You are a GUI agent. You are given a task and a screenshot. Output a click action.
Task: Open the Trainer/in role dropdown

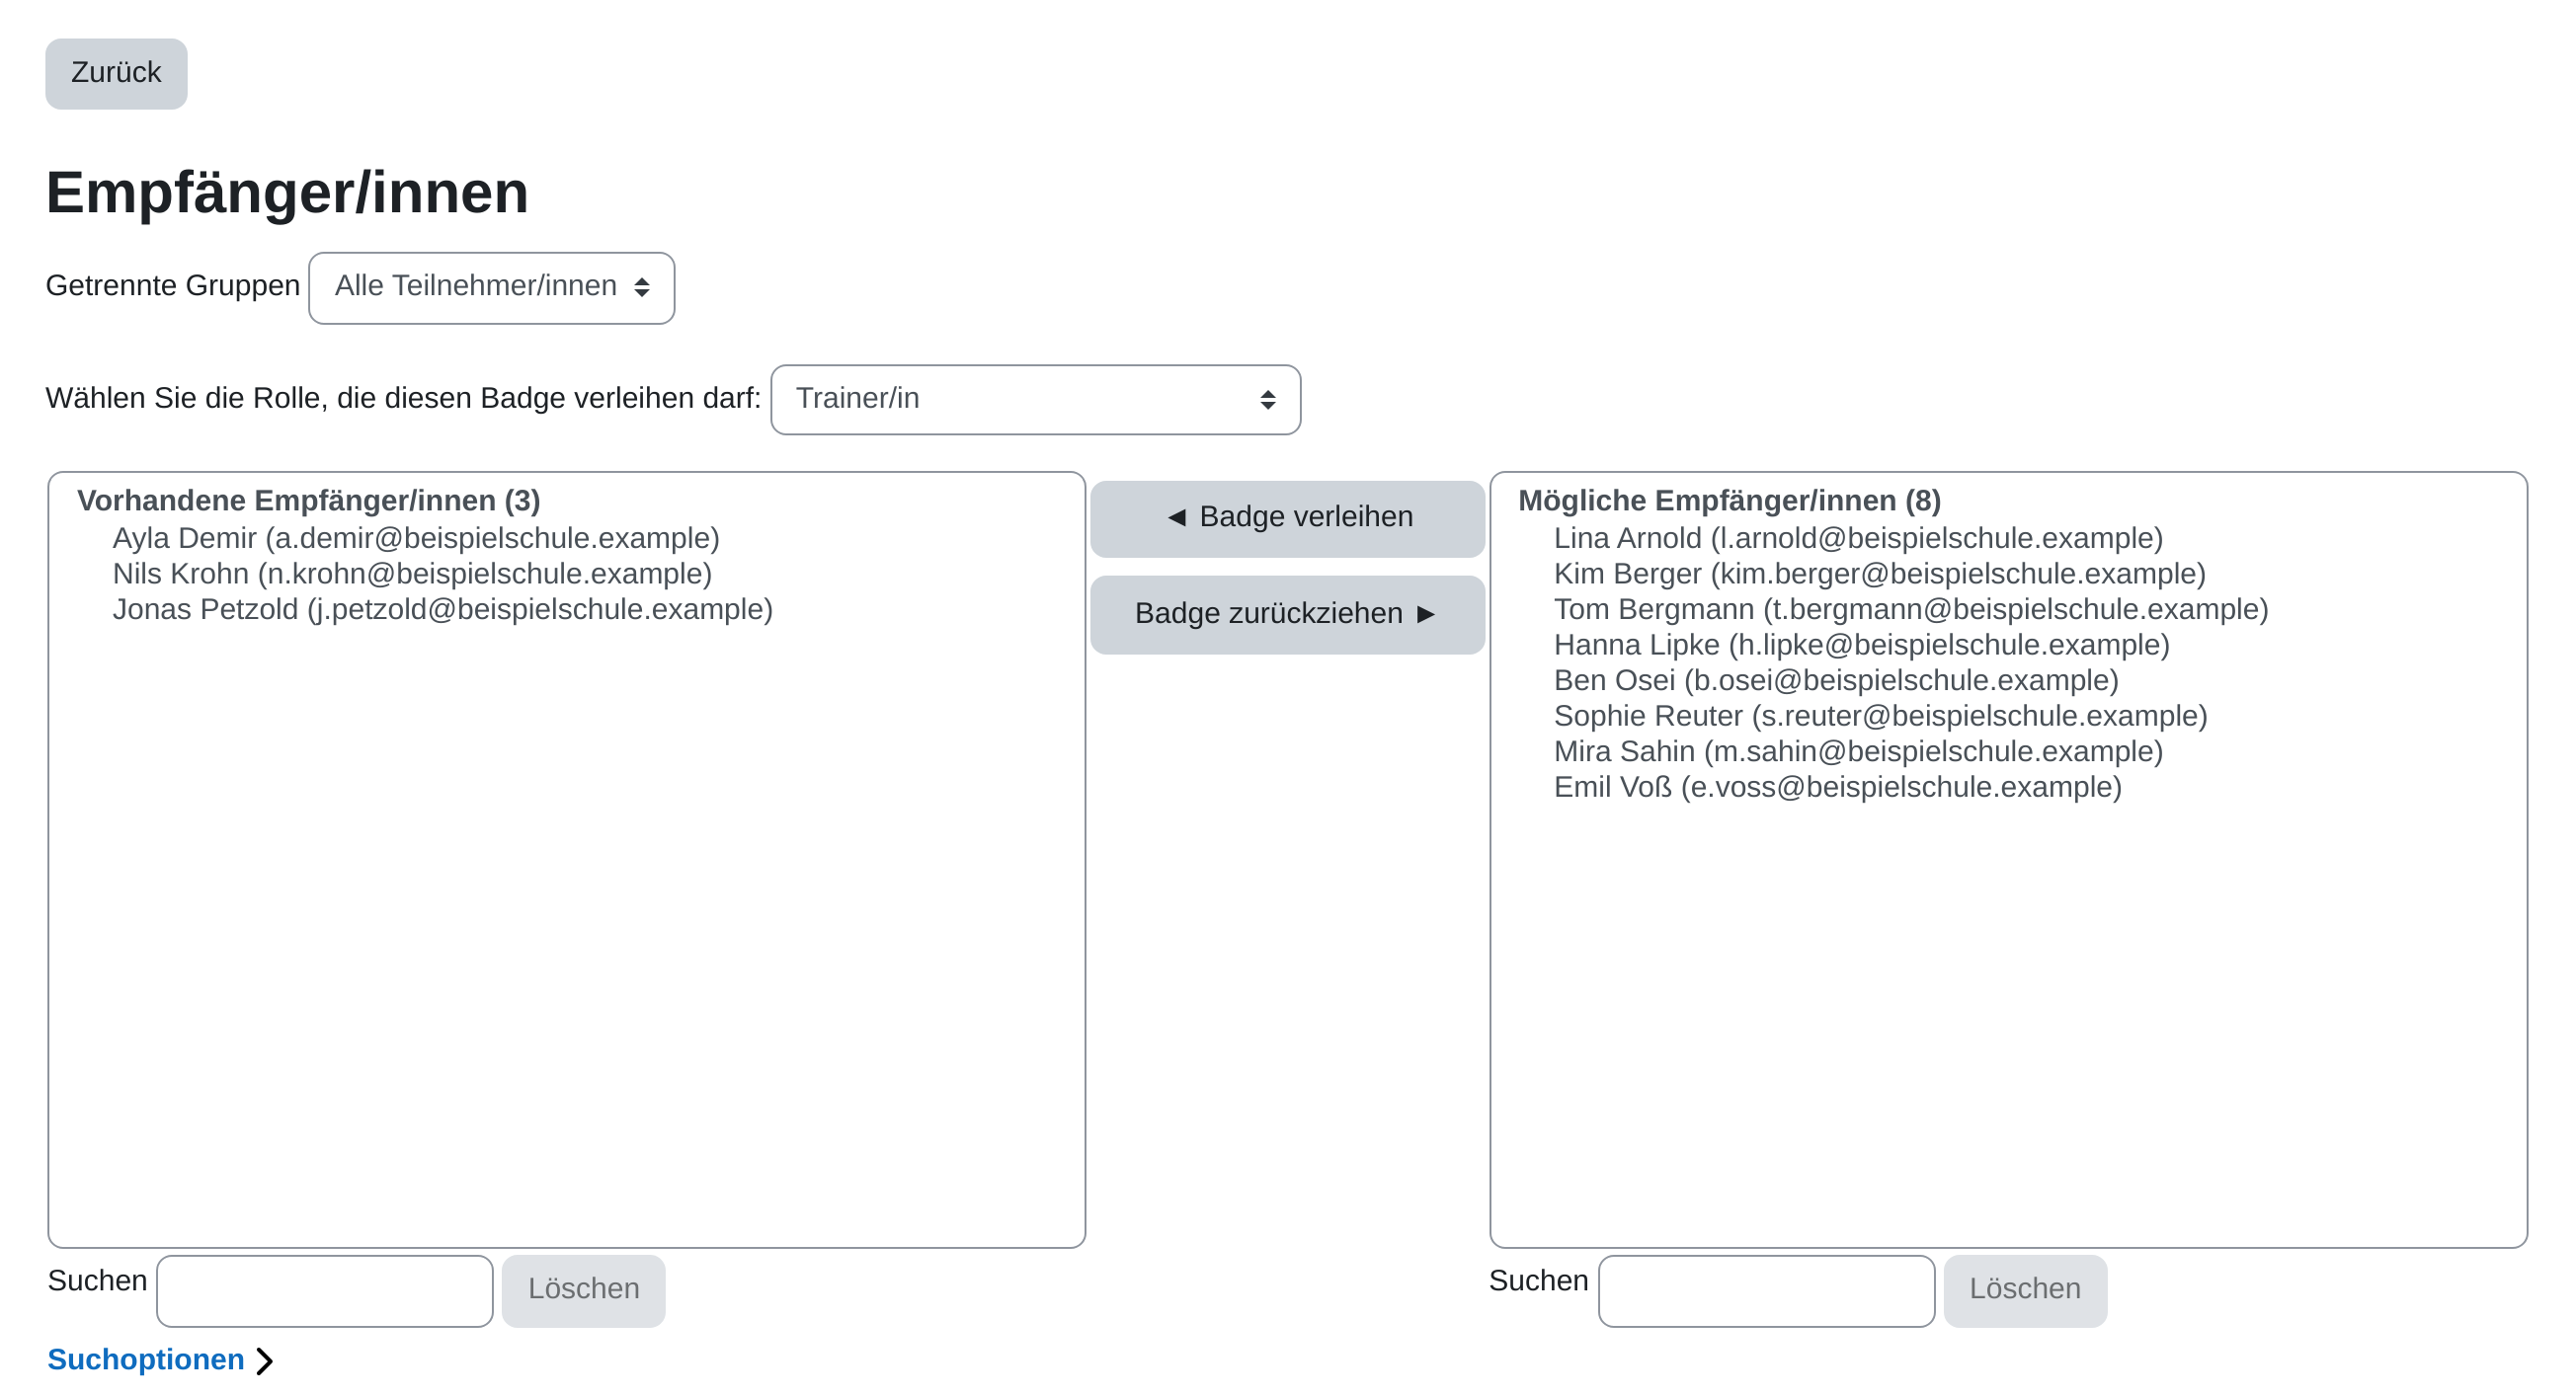(x=1035, y=400)
